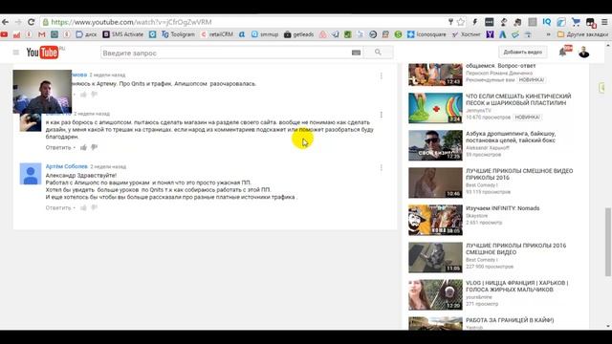Viewport: 612px width, 344px height.
Task: Open the getleads bookmark
Action: [x=299, y=34]
